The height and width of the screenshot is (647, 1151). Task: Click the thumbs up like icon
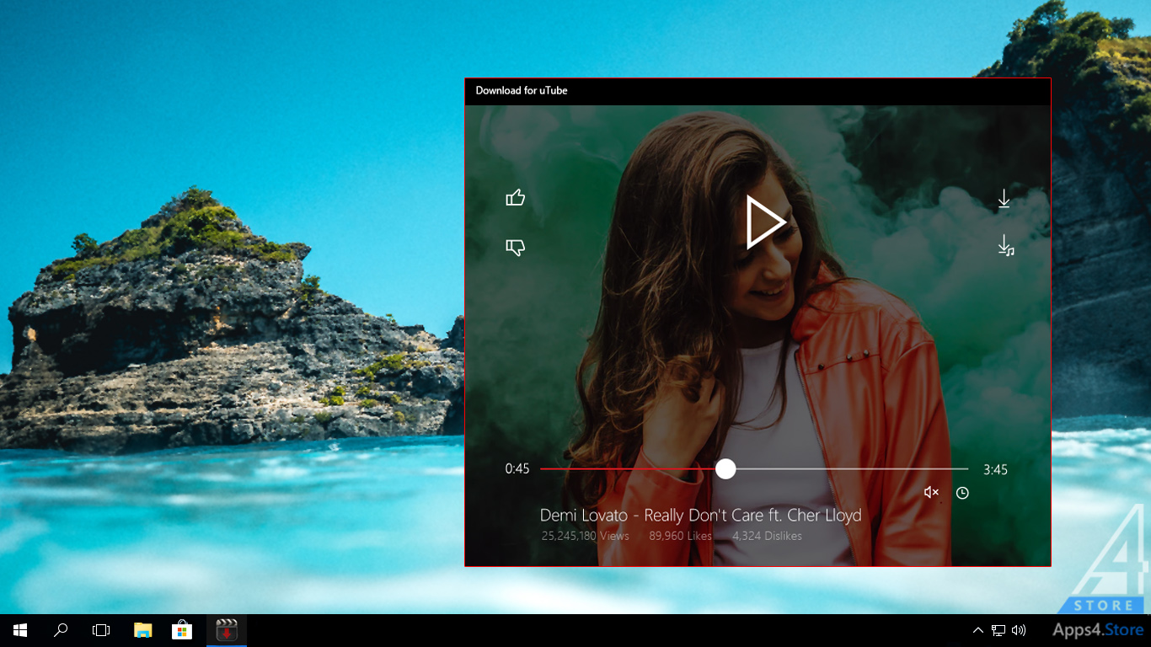pyautogui.click(x=516, y=198)
